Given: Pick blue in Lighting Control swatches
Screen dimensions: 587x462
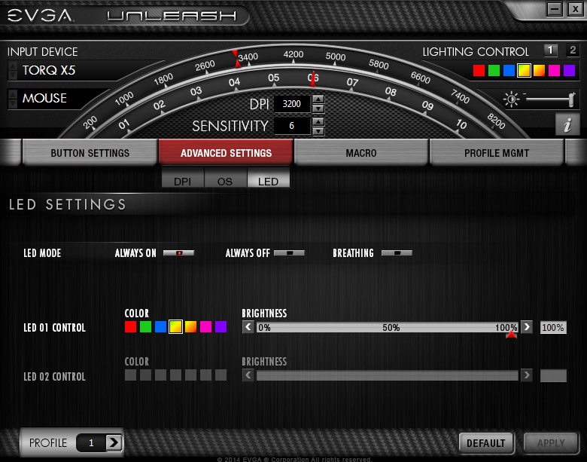Looking at the screenshot, I should tap(509, 70).
